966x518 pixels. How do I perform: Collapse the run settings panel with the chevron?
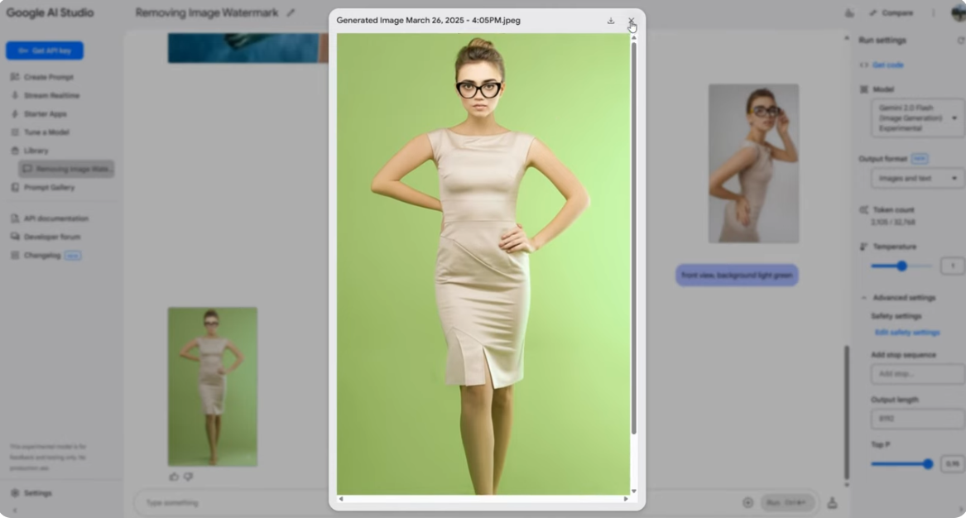(x=961, y=510)
